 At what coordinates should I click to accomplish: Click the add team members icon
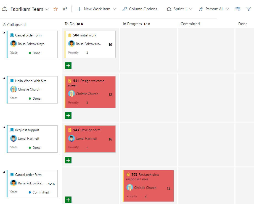click(x=65, y=9)
